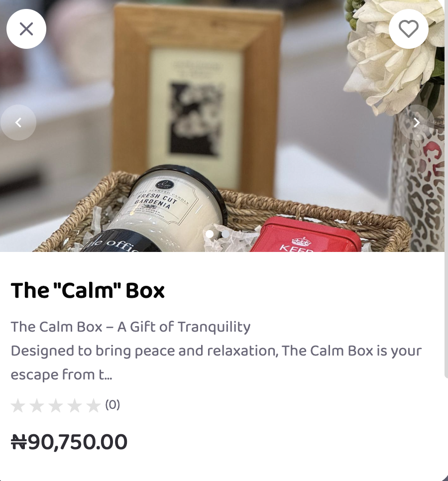Click the "The Calm Box" product title
Image resolution: width=448 pixels, height=481 pixels.
coord(88,290)
